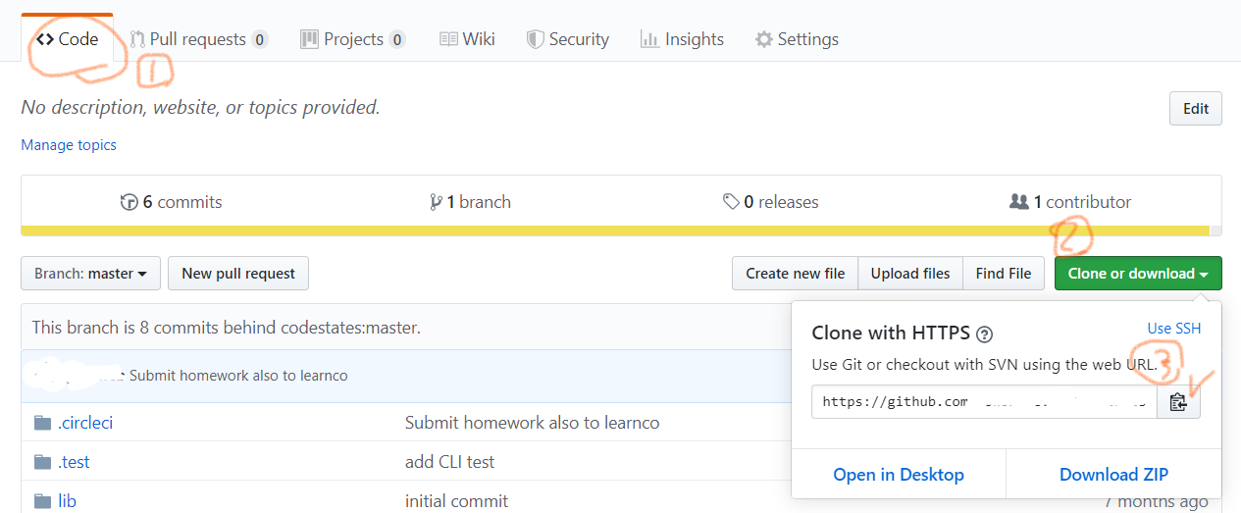1241x513 pixels.
Task: View the Insights tab
Action: click(x=682, y=39)
